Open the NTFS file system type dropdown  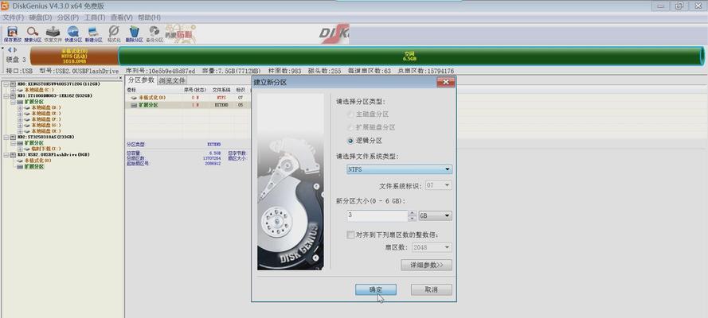pyautogui.click(x=399, y=169)
